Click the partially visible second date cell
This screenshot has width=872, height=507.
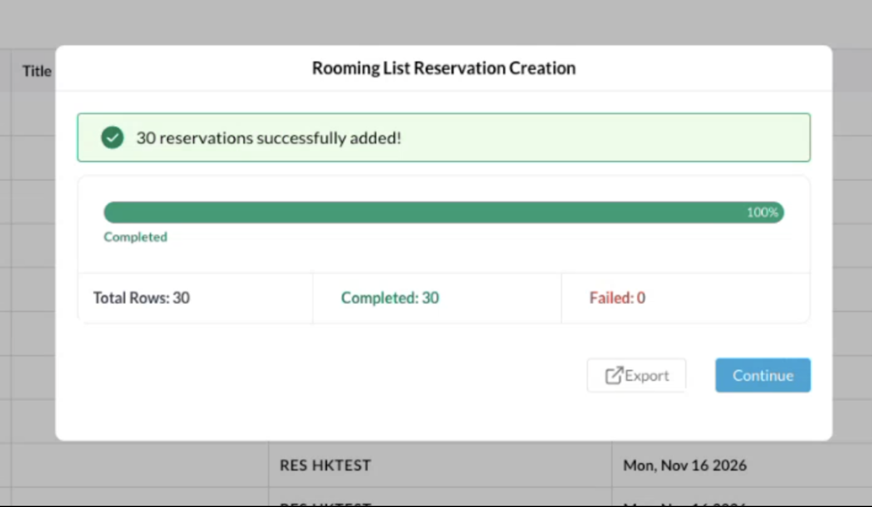tap(685, 501)
